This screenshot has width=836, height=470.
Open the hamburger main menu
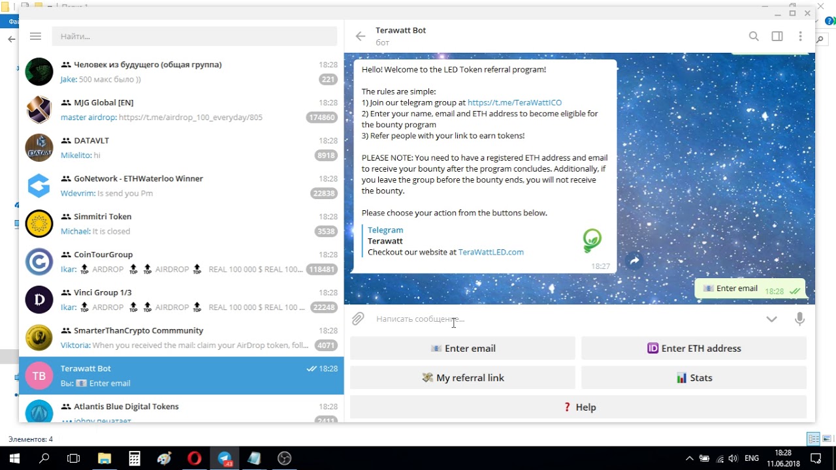coord(36,37)
